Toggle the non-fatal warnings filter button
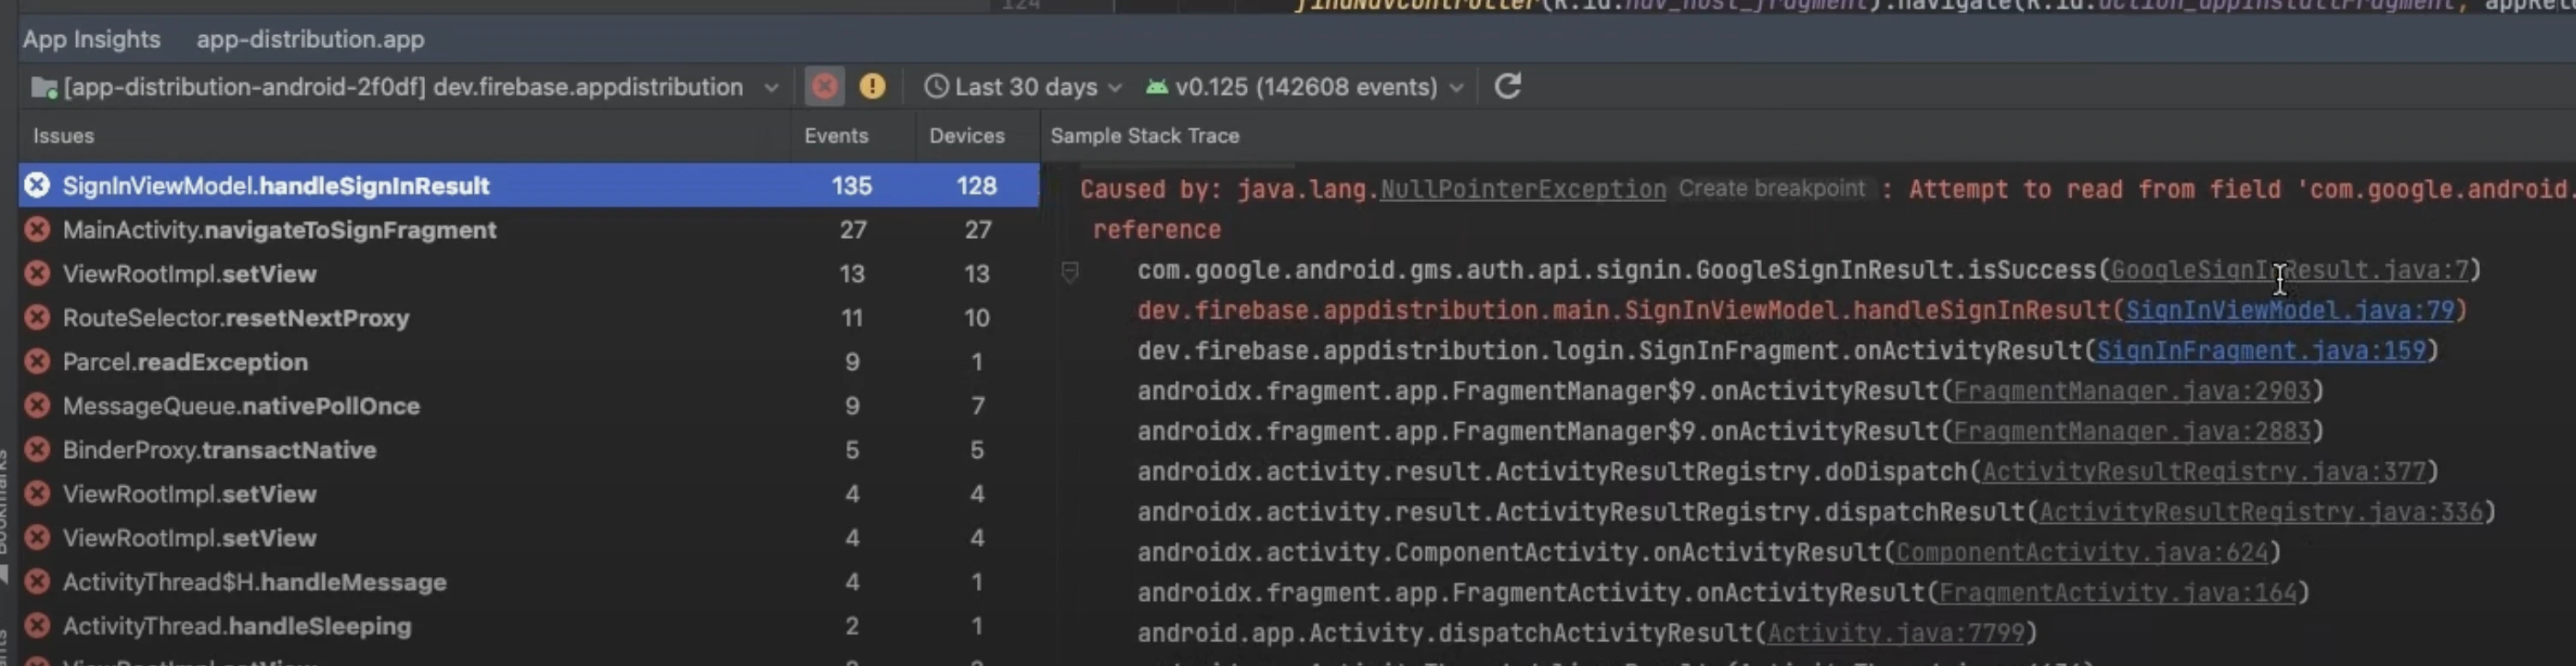The height and width of the screenshot is (666, 2576). coord(872,86)
